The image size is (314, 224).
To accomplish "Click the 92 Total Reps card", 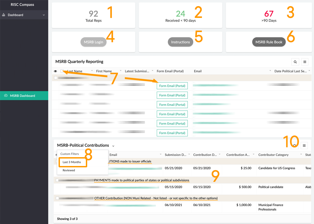I will tap(94, 16).
